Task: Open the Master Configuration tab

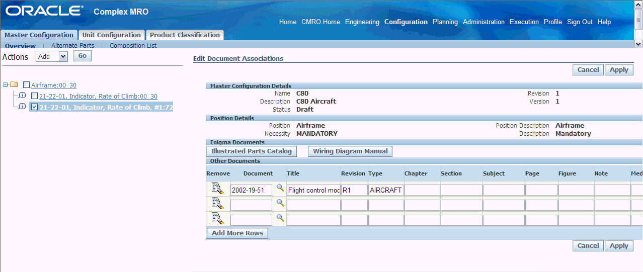Action: pos(39,35)
